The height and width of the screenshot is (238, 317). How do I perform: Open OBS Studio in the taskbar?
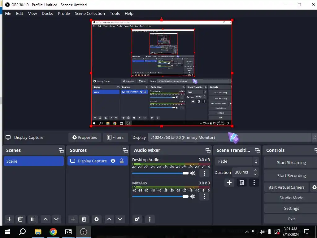point(84,232)
